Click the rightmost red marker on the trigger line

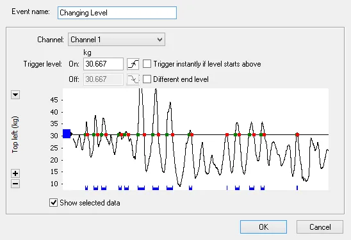click(297, 134)
